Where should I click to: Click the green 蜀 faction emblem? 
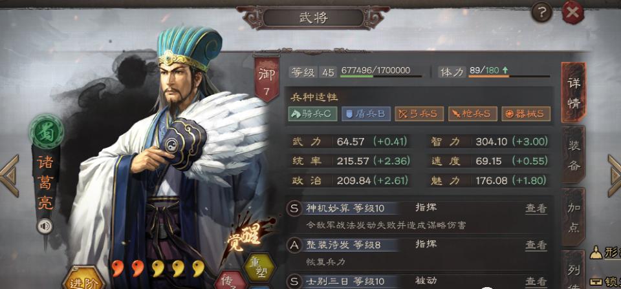coord(47,132)
